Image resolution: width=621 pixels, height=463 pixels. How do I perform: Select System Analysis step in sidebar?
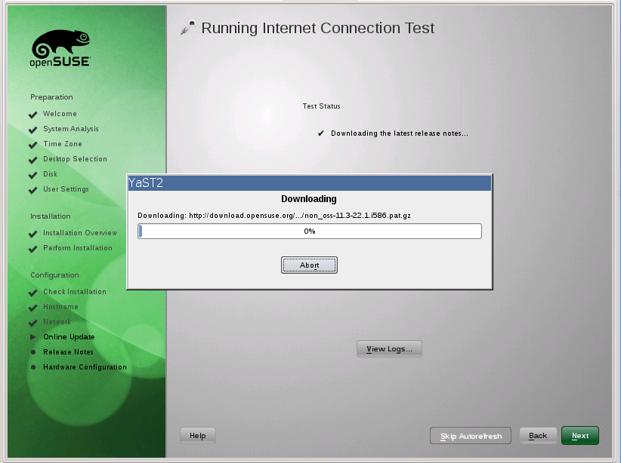pyautogui.click(x=70, y=129)
